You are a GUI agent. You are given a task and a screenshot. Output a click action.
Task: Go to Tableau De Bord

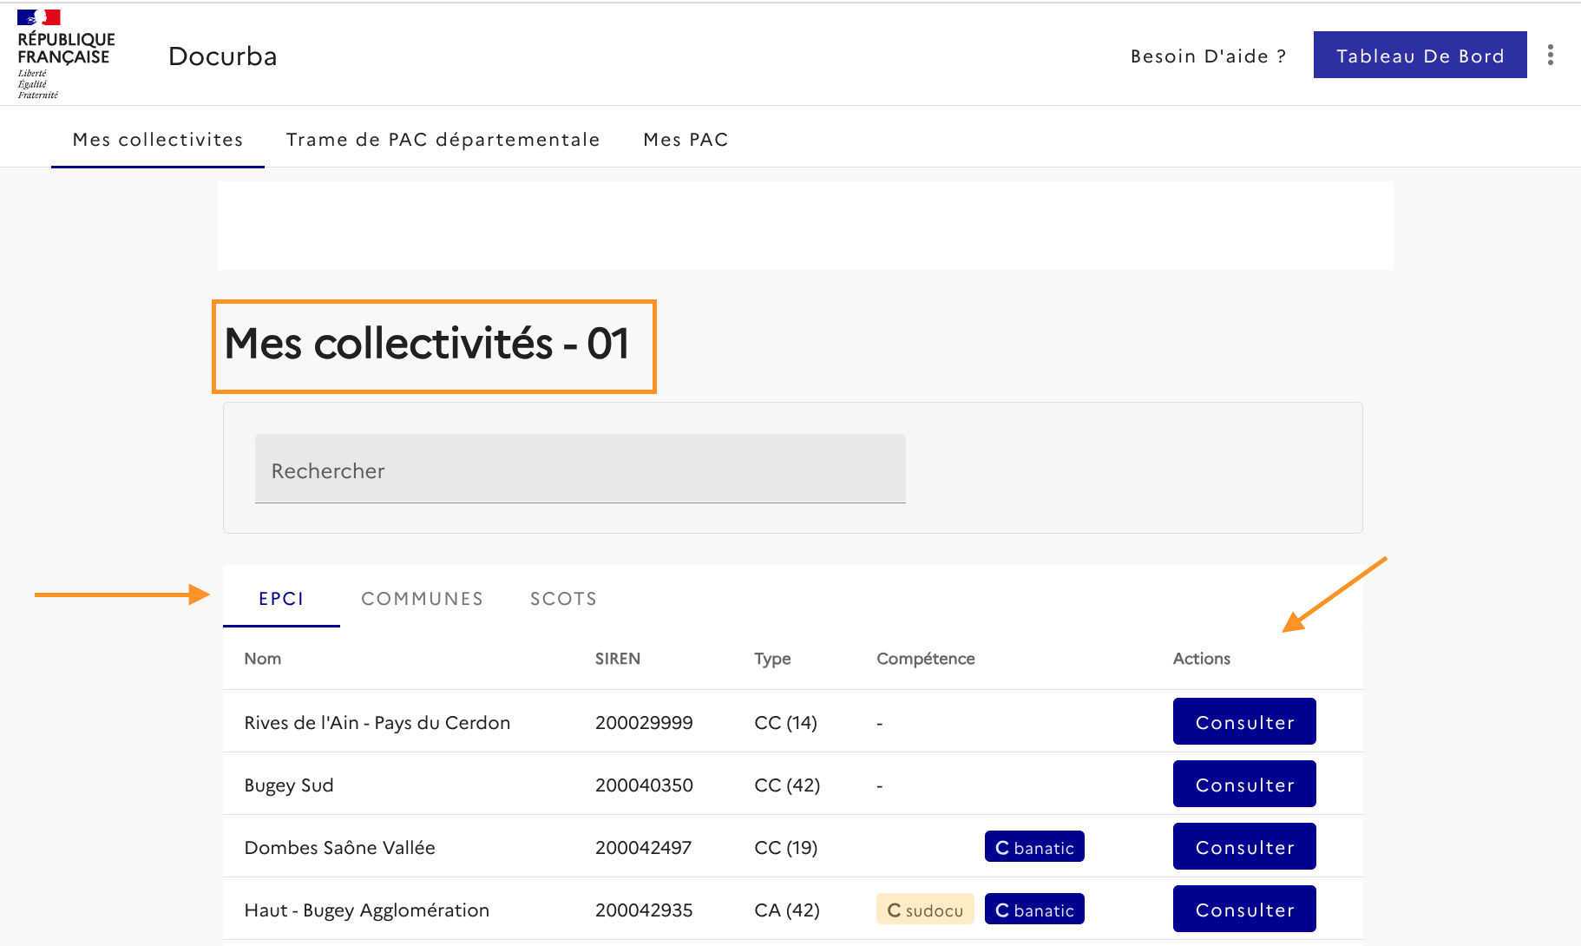tap(1420, 56)
